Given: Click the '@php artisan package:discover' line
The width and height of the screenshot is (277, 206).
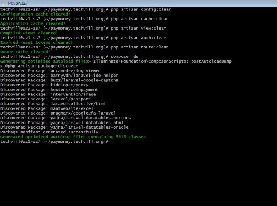Looking at the screenshot, I should click(x=39, y=66).
